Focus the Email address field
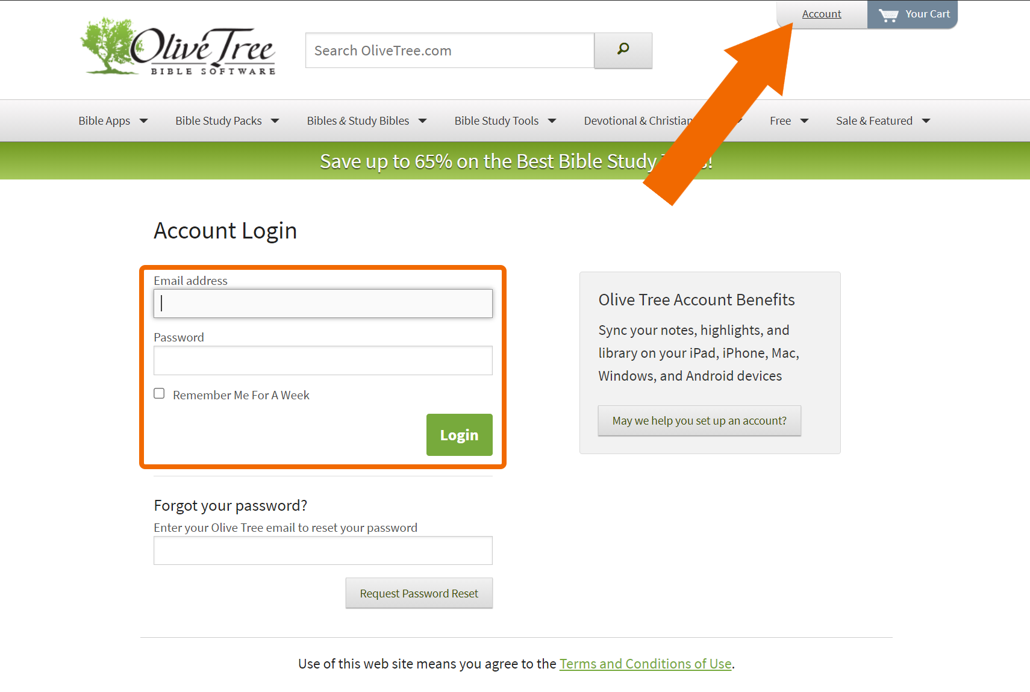Viewport: 1030px width, 692px height. click(x=323, y=304)
